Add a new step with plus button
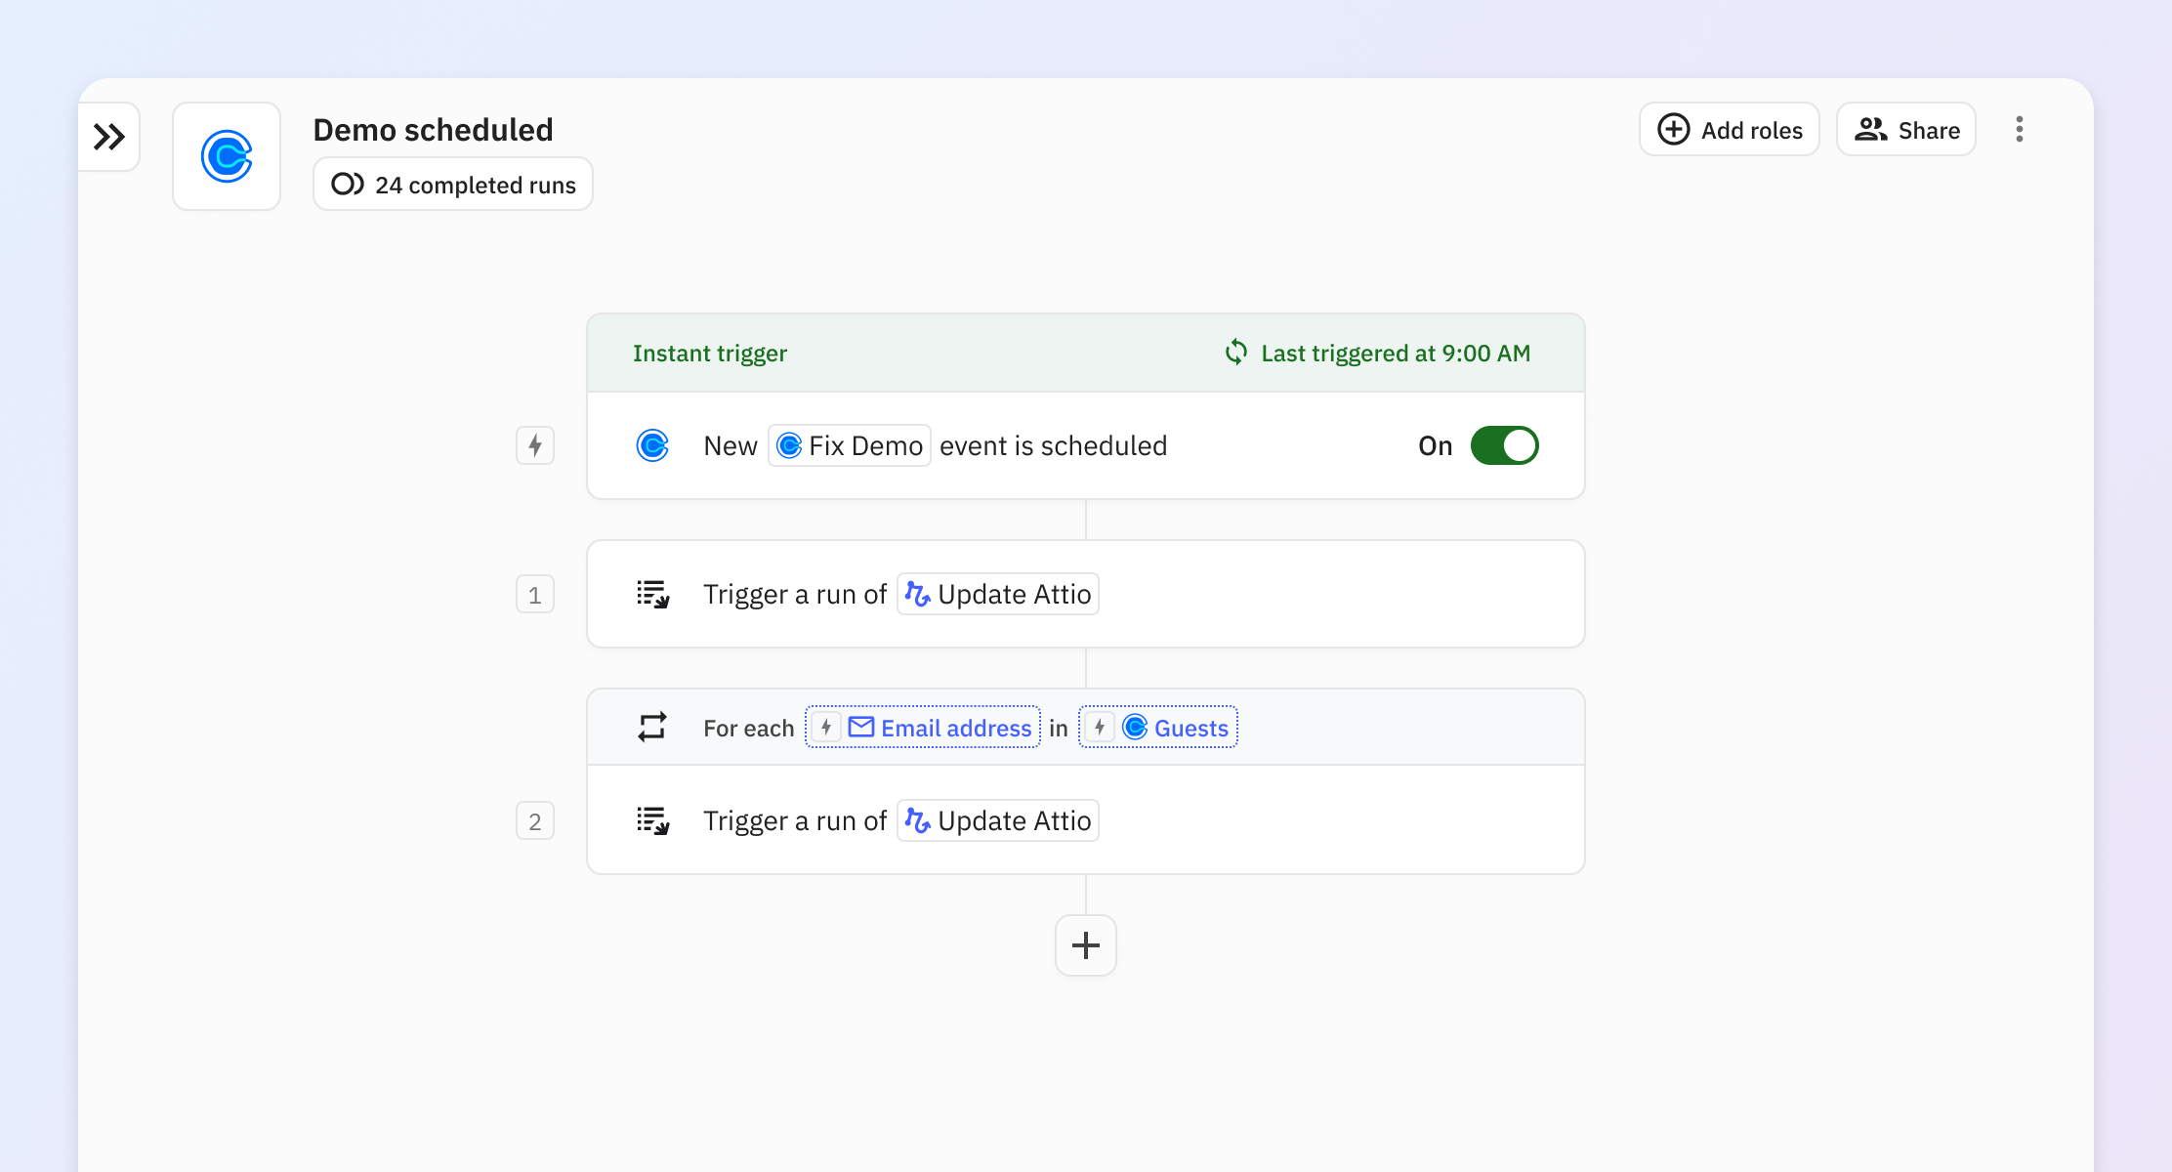Image resolution: width=2172 pixels, height=1172 pixels. [x=1085, y=945]
